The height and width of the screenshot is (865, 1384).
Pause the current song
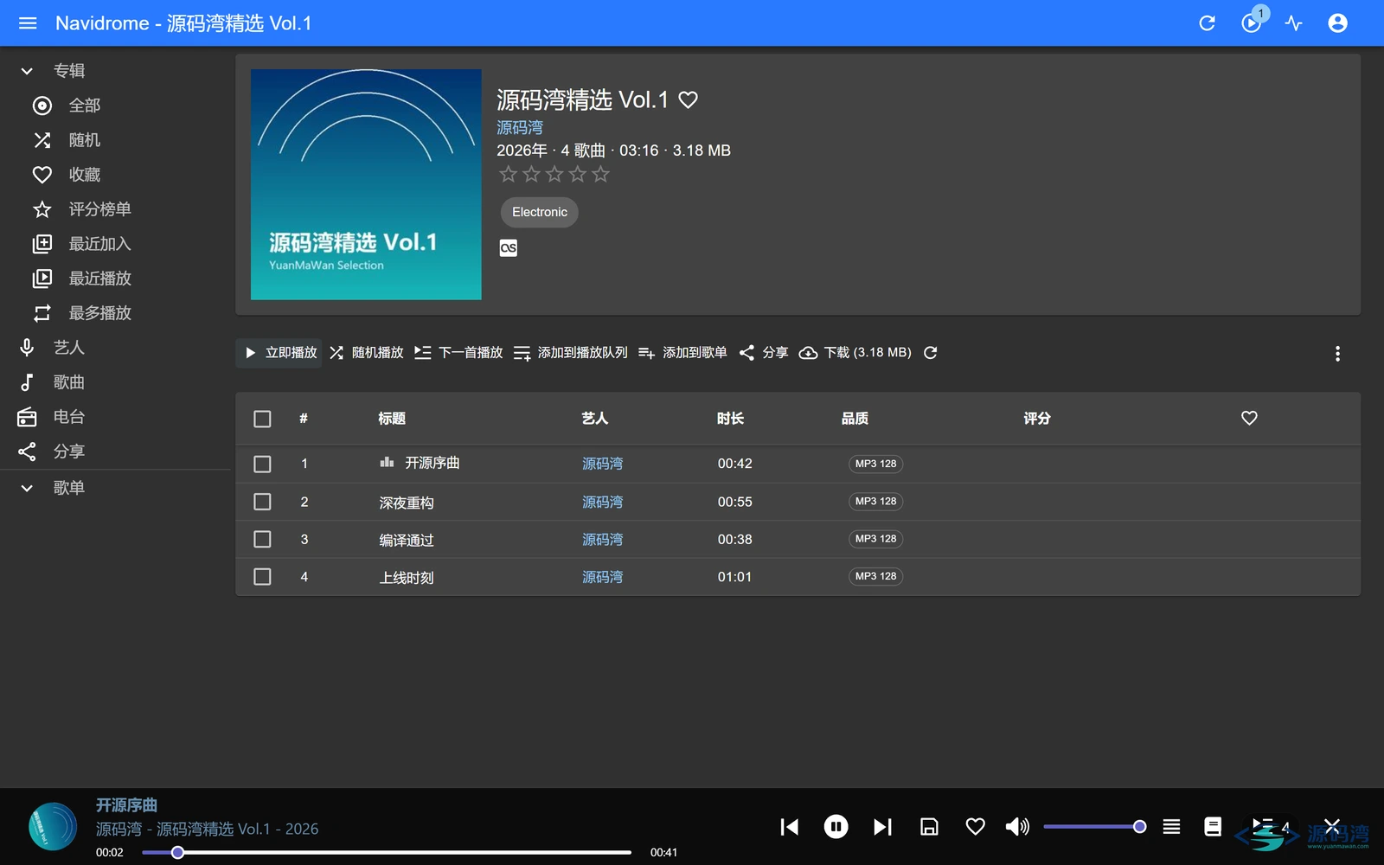[836, 827]
